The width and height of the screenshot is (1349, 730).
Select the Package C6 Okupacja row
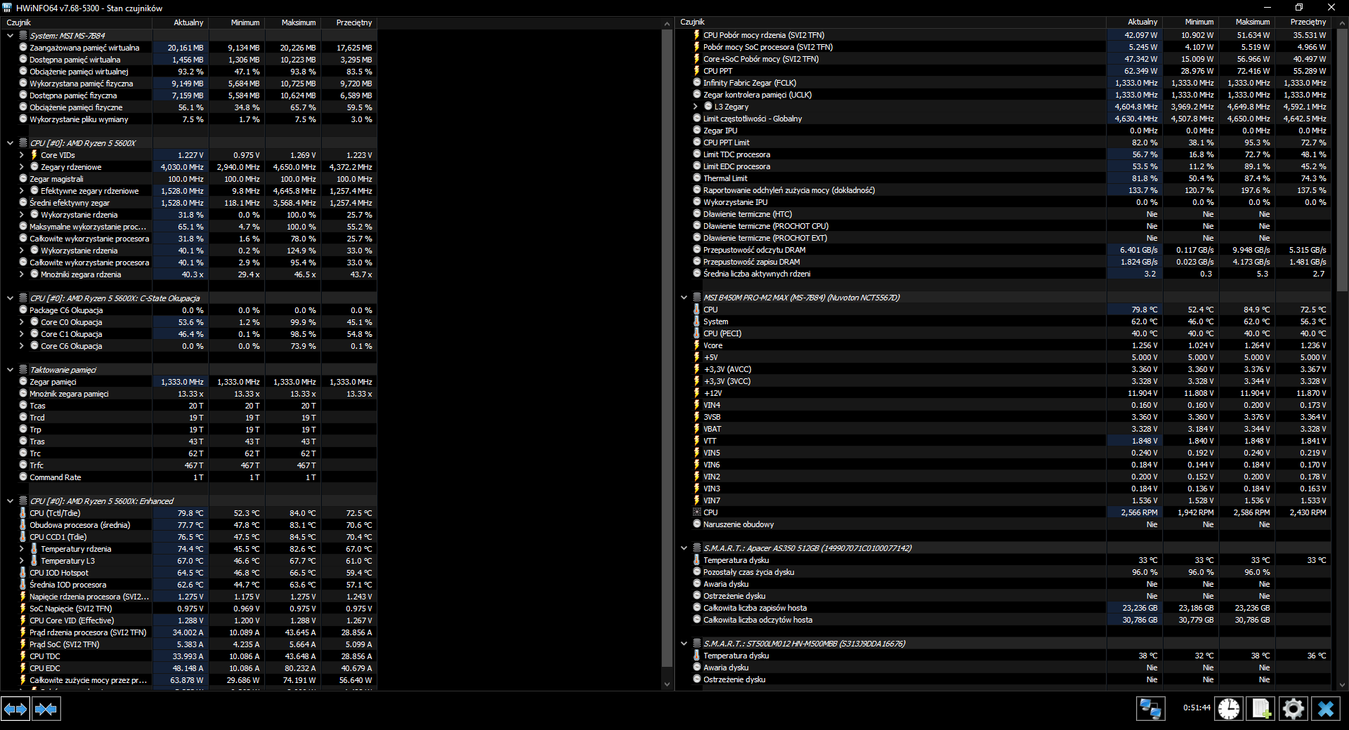[x=188, y=310]
